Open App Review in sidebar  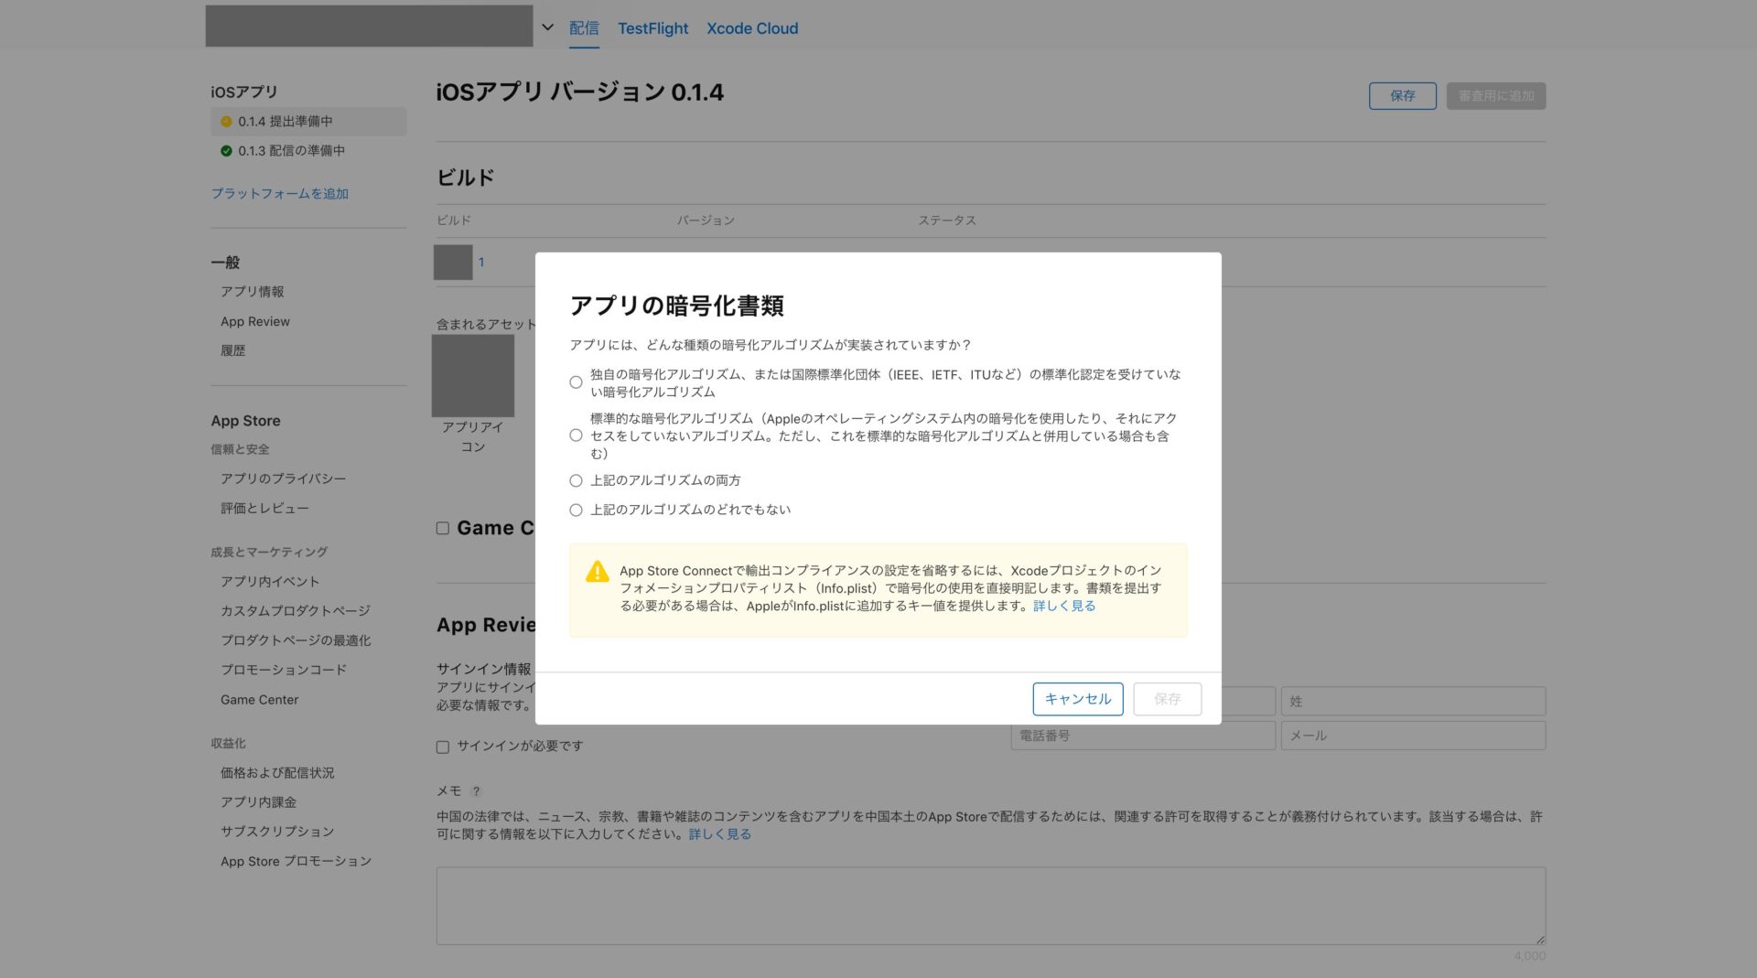tap(255, 322)
